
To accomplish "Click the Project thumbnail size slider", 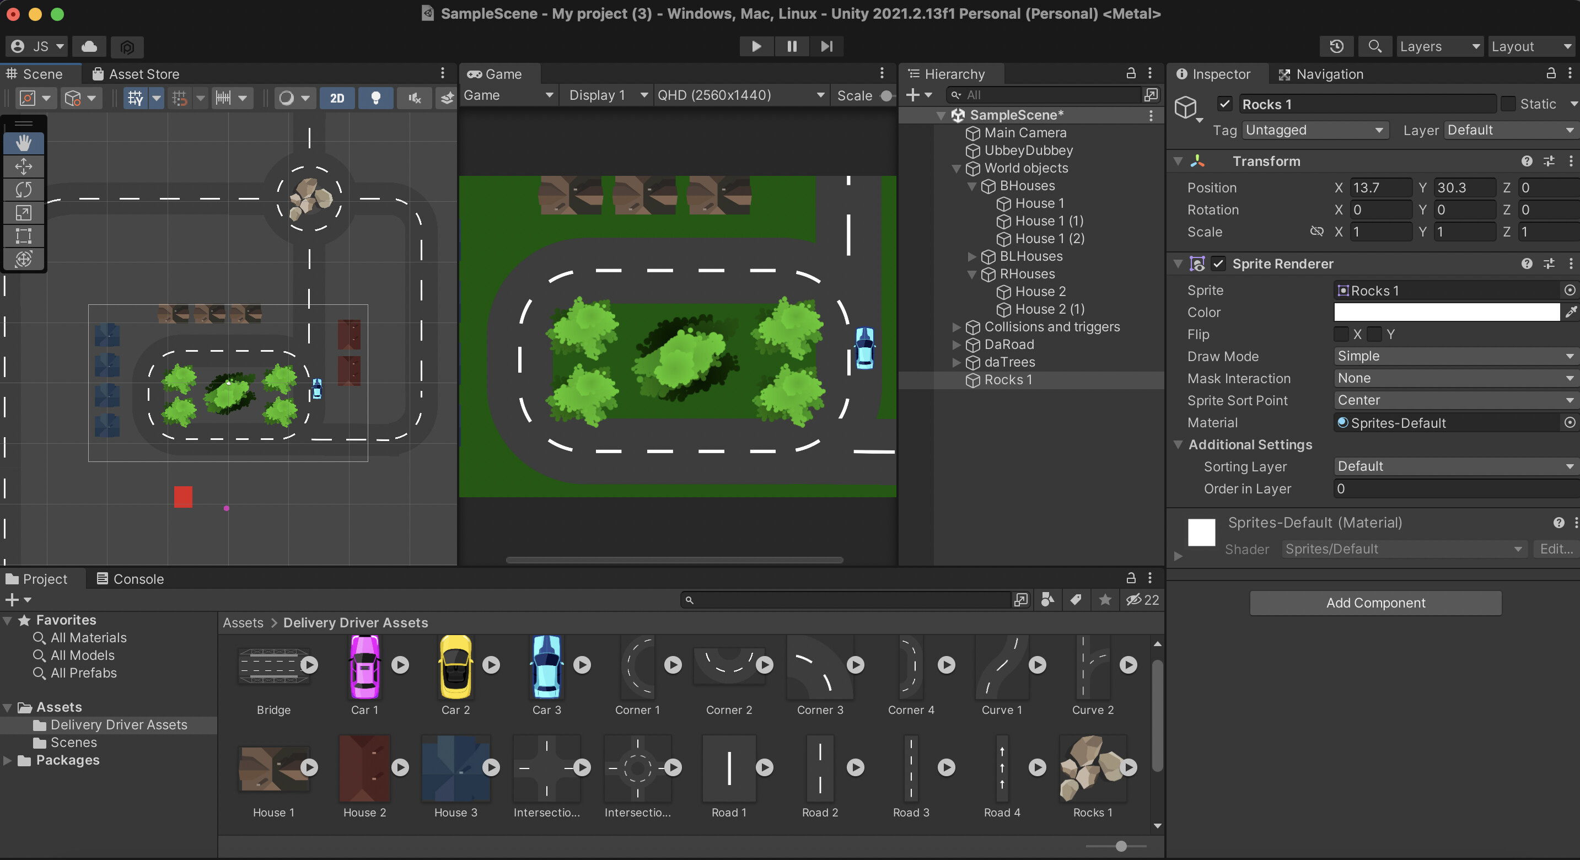I will pos(1117,847).
